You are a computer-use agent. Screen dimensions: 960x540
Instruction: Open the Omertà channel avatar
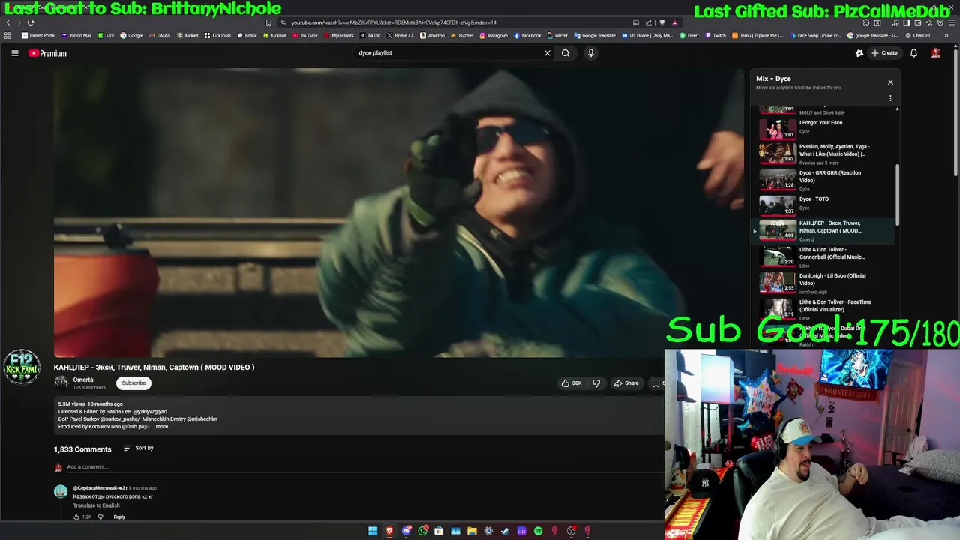[61, 382]
